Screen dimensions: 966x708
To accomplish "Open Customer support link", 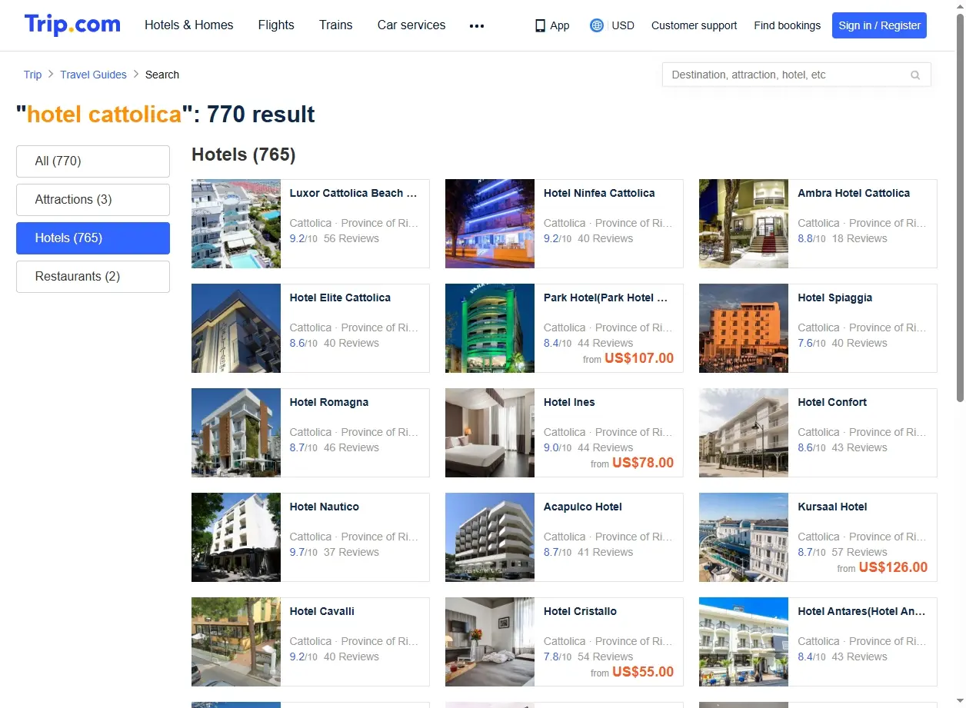I will pyautogui.click(x=694, y=25).
